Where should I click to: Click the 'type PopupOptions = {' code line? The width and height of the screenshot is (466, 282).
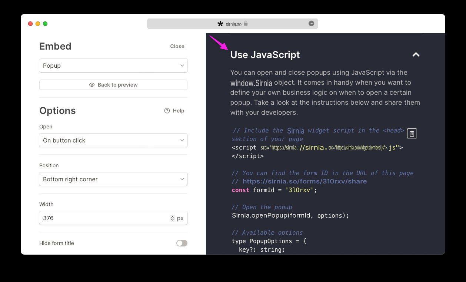pyautogui.click(x=269, y=241)
